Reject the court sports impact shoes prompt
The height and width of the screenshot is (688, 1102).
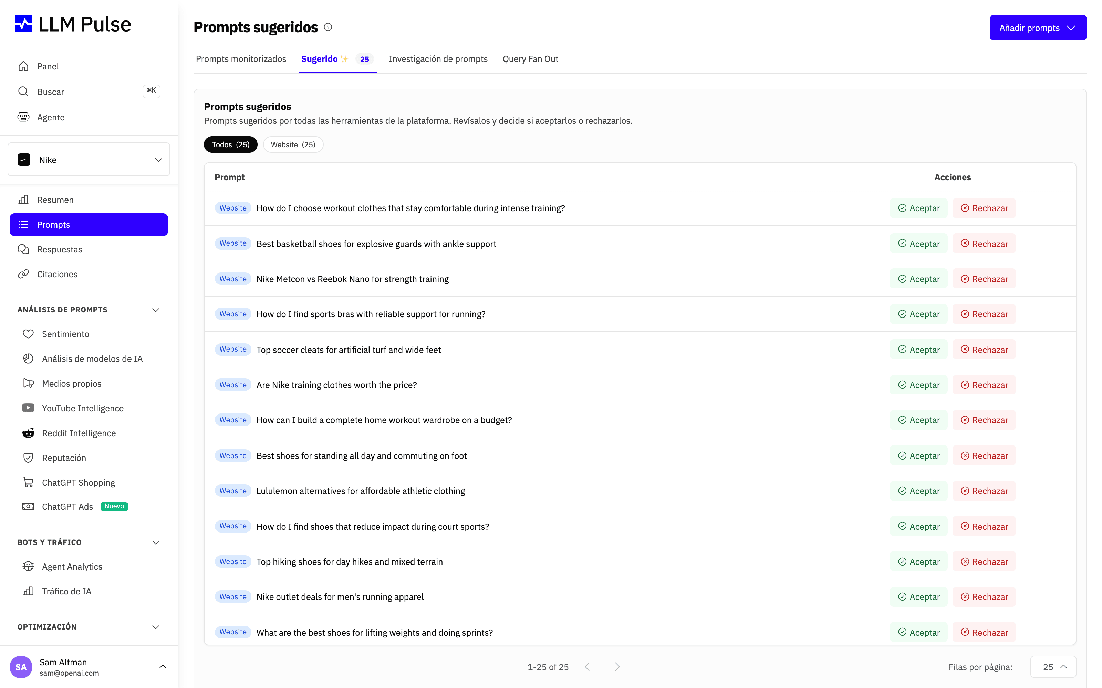point(984,526)
